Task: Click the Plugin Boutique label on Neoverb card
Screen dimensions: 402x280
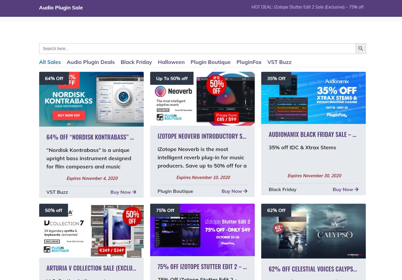Action: point(175,191)
